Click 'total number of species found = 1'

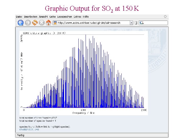click(38, 121)
